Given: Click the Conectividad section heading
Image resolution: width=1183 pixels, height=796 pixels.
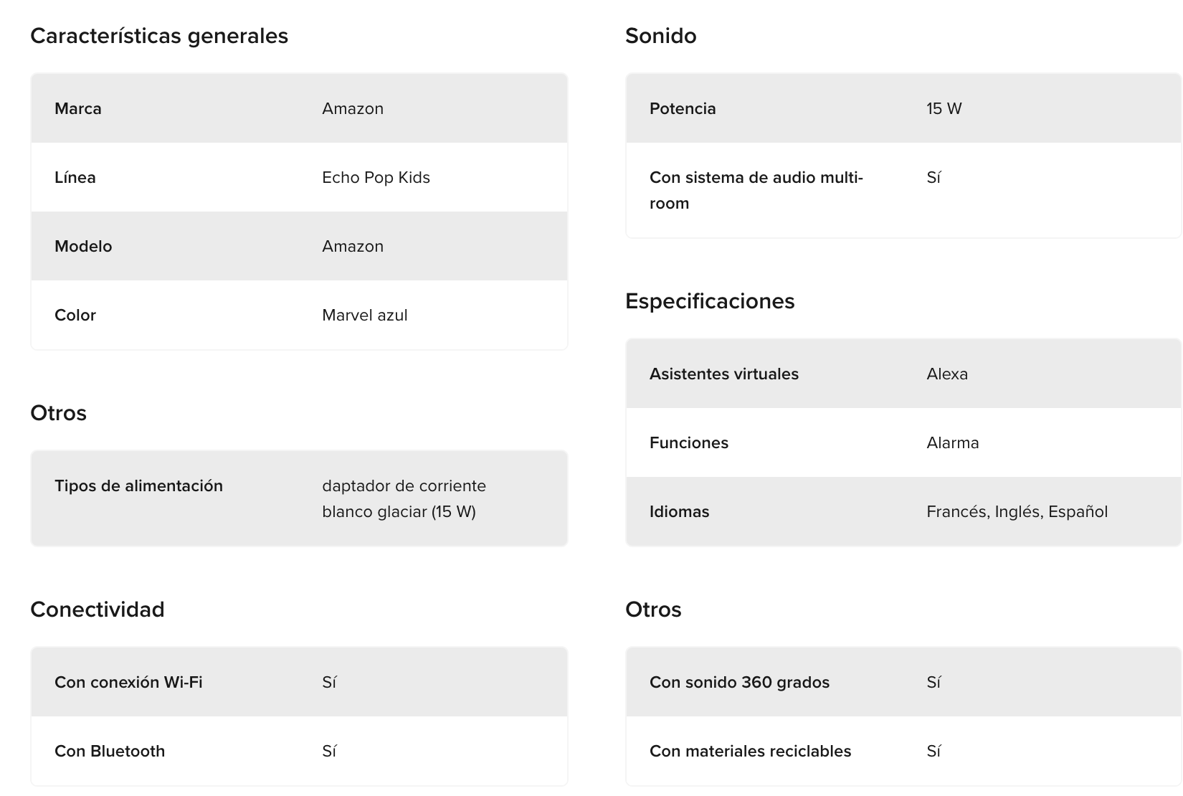Looking at the screenshot, I should (97, 610).
